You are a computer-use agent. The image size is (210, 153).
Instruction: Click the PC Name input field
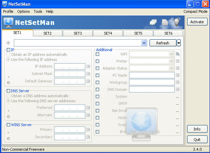click(x=152, y=75)
